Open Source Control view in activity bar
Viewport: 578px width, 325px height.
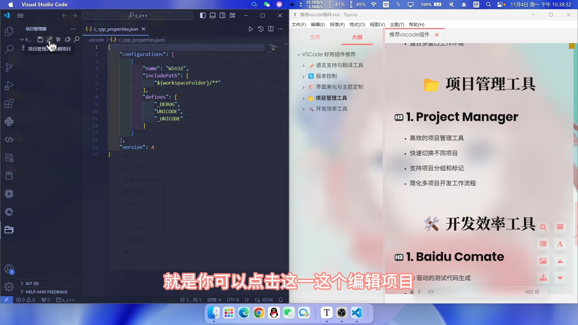(x=9, y=67)
